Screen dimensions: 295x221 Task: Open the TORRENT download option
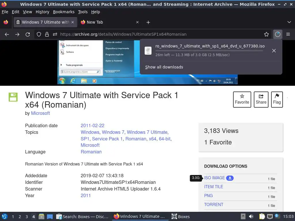tap(214, 205)
